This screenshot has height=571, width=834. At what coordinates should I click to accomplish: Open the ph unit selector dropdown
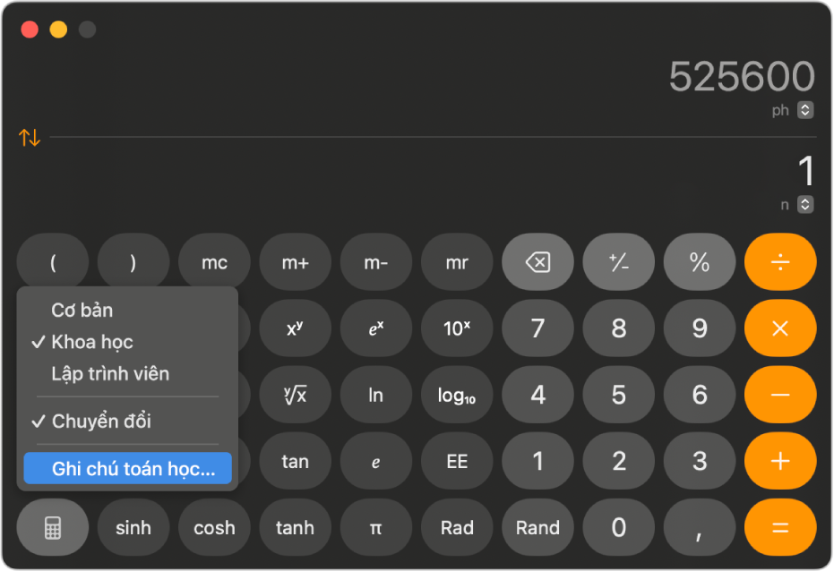pyautogui.click(x=805, y=110)
